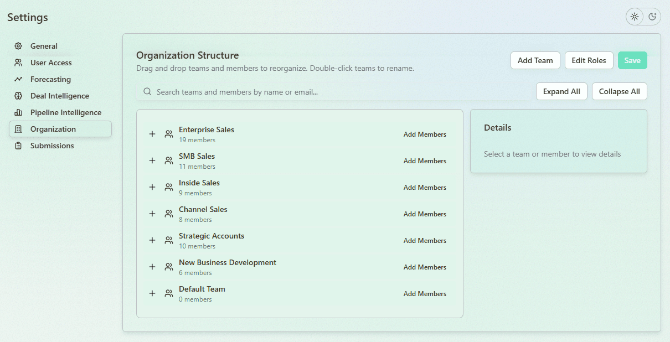670x342 pixels.
Task: Select the Strategic Accounts team name
Action: point(212,236)
